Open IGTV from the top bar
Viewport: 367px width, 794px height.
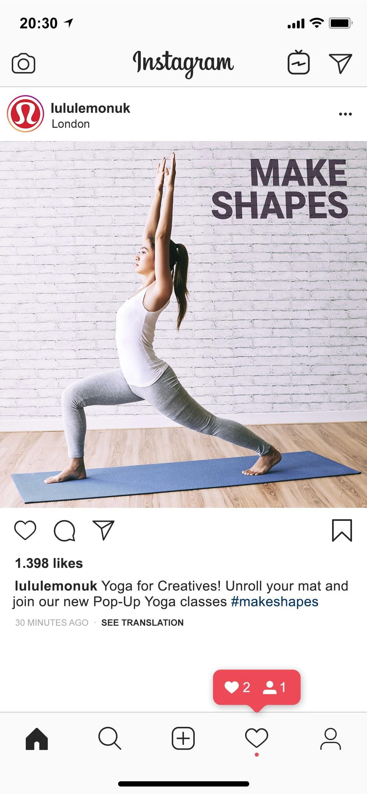coord(298,62)
